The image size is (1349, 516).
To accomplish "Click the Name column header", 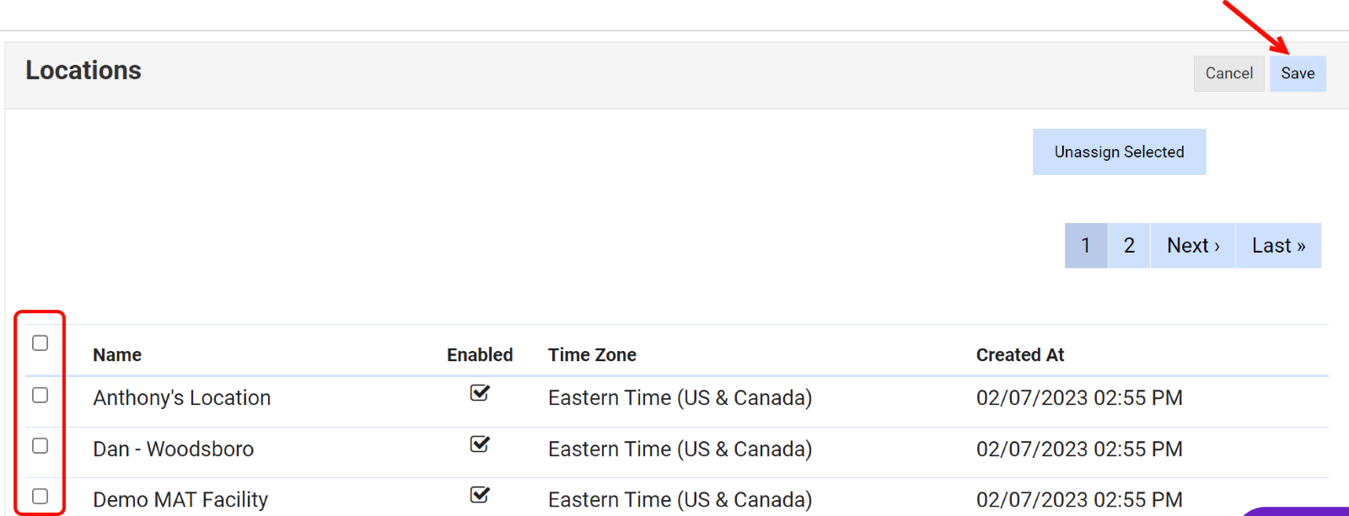I will coord(117,355).
